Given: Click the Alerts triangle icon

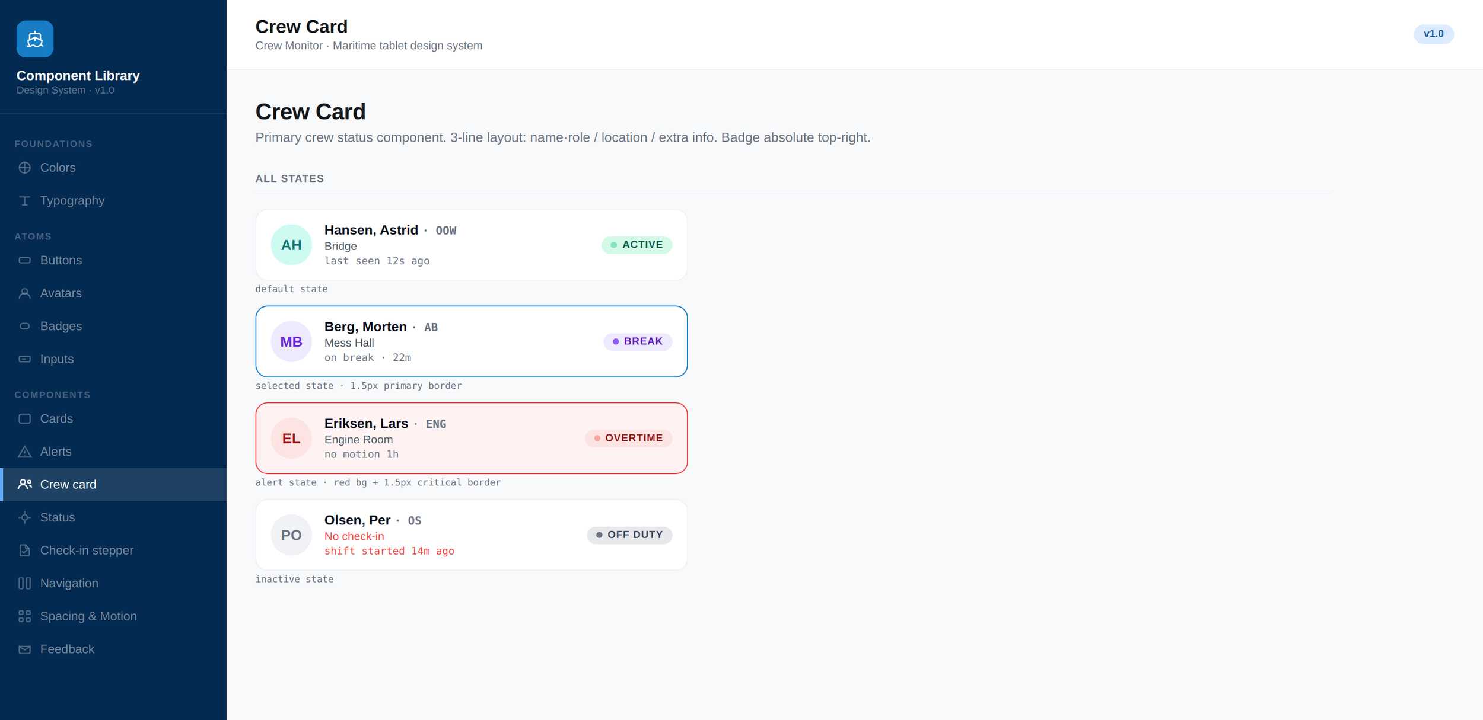Looking at the screenshot, I should click(x=24, y=452).
